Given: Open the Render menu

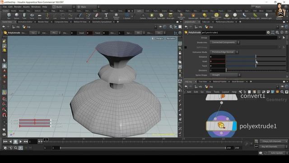Looking at the screenshot, I should [x=18, y=7].
